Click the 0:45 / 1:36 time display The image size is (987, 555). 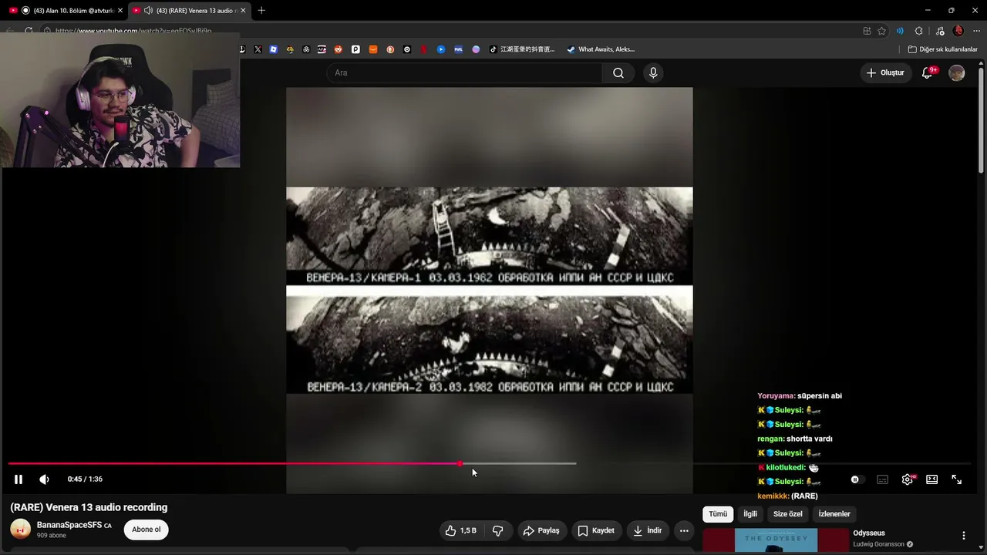(x=85, y=479)
